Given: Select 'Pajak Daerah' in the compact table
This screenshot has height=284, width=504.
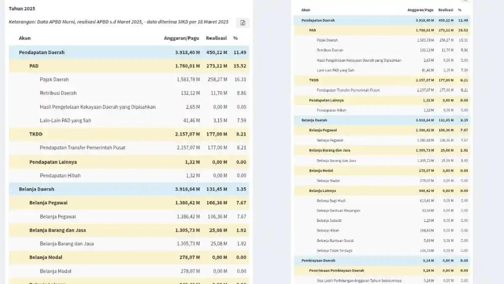Looking at the screenshot, I should pos(327,40).
